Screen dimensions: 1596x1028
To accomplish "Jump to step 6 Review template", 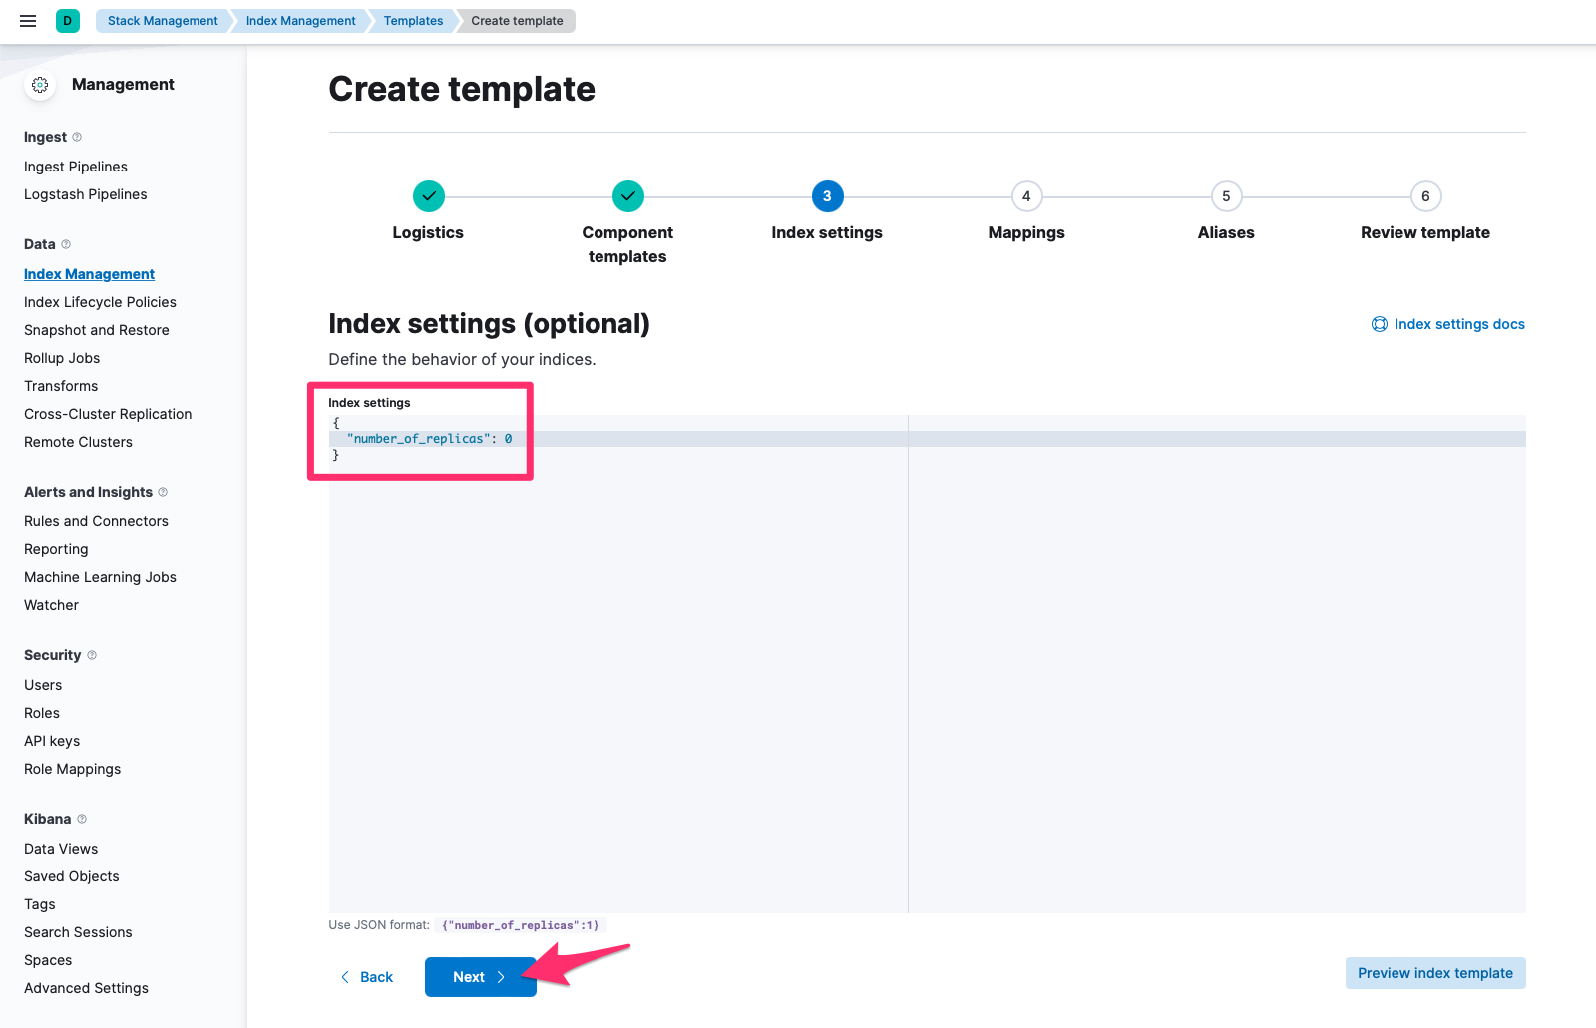I will [1425, 196].
